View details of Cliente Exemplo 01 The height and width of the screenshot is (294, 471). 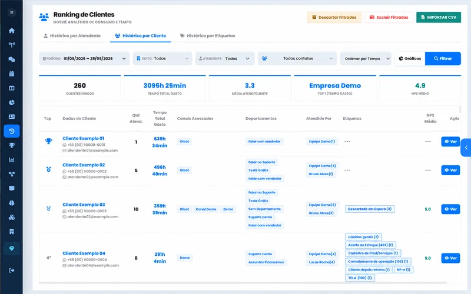tap(450, 142)
